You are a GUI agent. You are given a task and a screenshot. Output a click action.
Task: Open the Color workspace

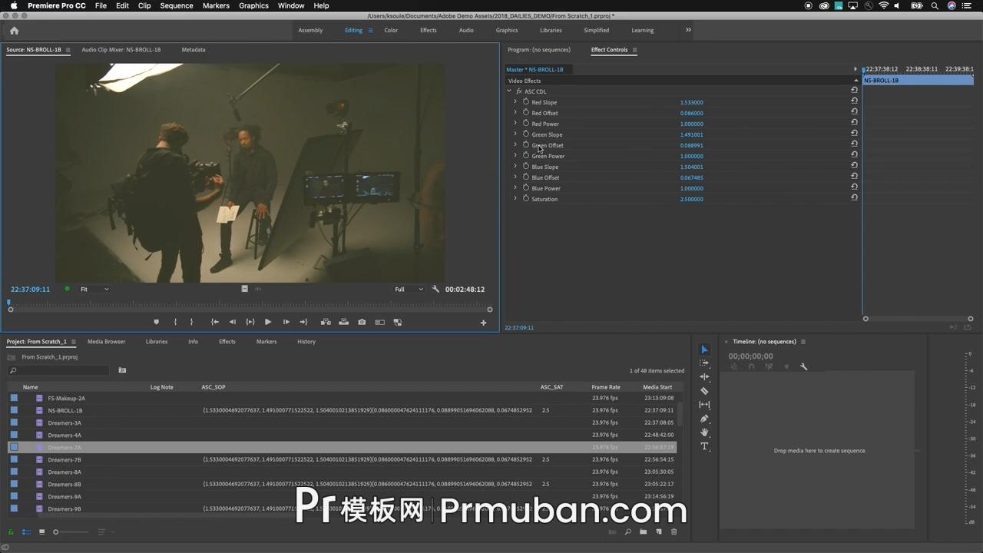click(x=391, y=30)
